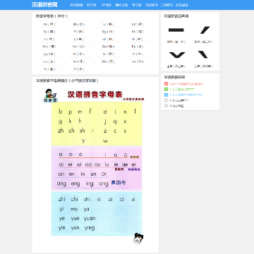Open the Qq letter button
The width and height of the screenshot is (254, 254).
point(49,54)
